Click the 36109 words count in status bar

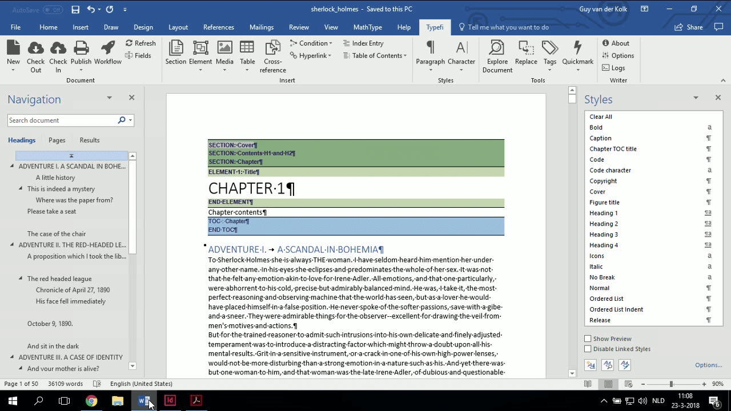(x=66, y=384)
